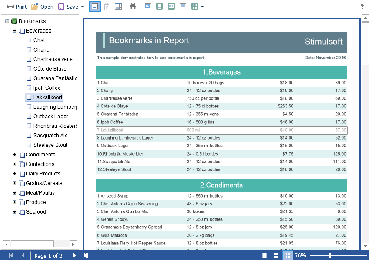Click the $263.50 price cell
The width and height of the screenshot is (369, 260).
coord(286,106)
